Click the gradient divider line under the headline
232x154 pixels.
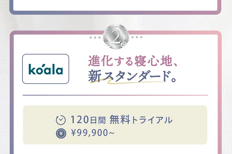(x=115, y=95)
